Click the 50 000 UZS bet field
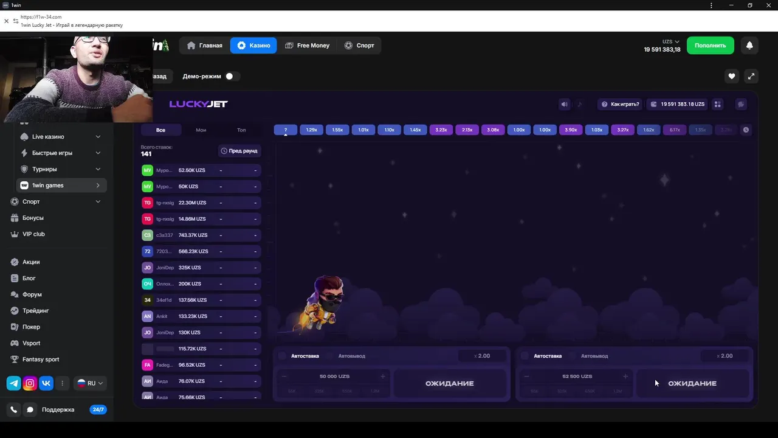Image resolution: width=778 pixels, height=438 pixels. point(334,376)
